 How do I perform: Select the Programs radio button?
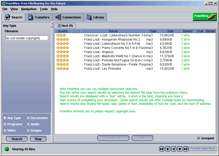click(5, 124)
